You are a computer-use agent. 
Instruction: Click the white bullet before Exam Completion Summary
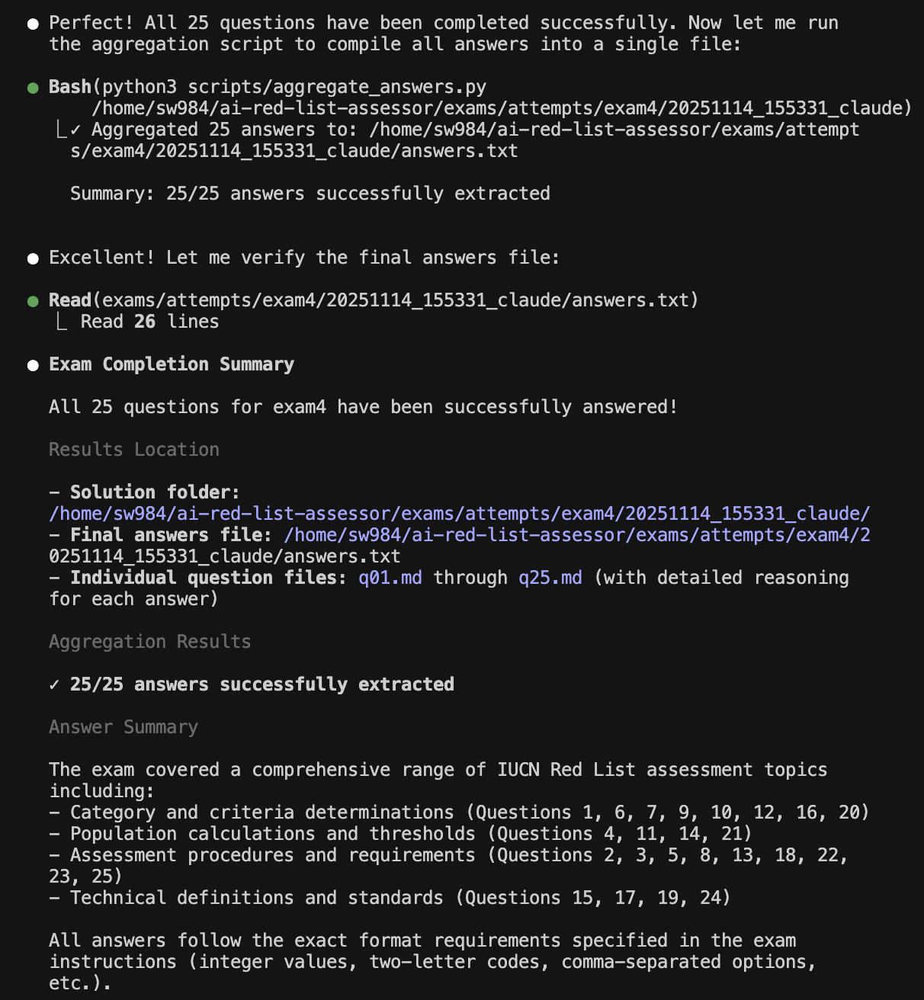tap(33, 365)
